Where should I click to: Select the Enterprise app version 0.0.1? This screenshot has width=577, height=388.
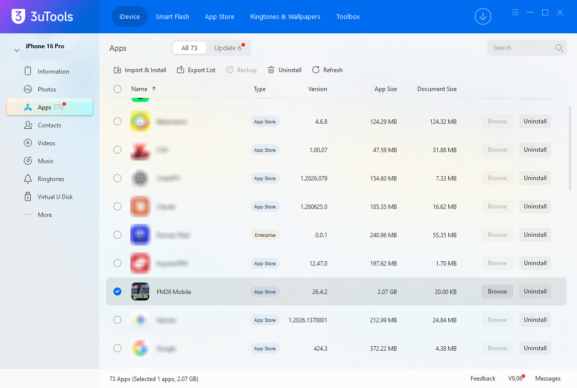(x=117, y=235)
